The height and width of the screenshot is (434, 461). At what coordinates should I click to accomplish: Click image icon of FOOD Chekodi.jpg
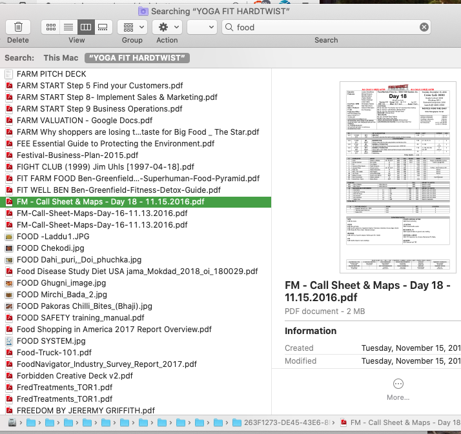pos(9,248)
